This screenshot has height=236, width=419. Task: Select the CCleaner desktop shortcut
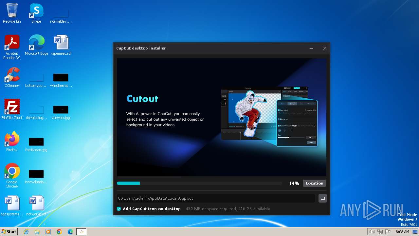(12, 77)
